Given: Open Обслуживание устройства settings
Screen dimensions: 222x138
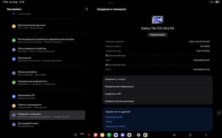Looking at the screenshot, I should 47,50.
